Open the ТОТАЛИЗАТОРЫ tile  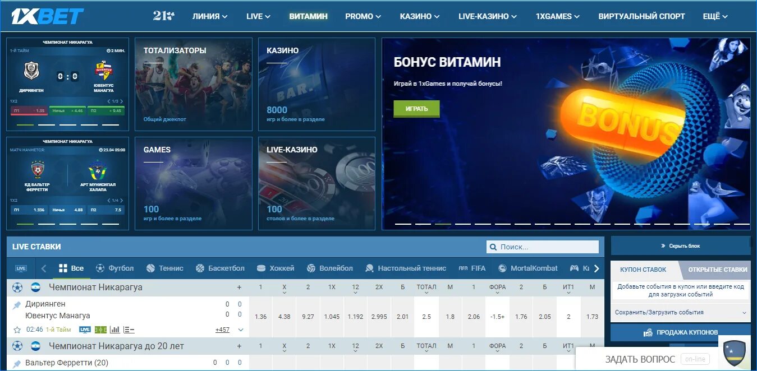(x=194, y=84)
